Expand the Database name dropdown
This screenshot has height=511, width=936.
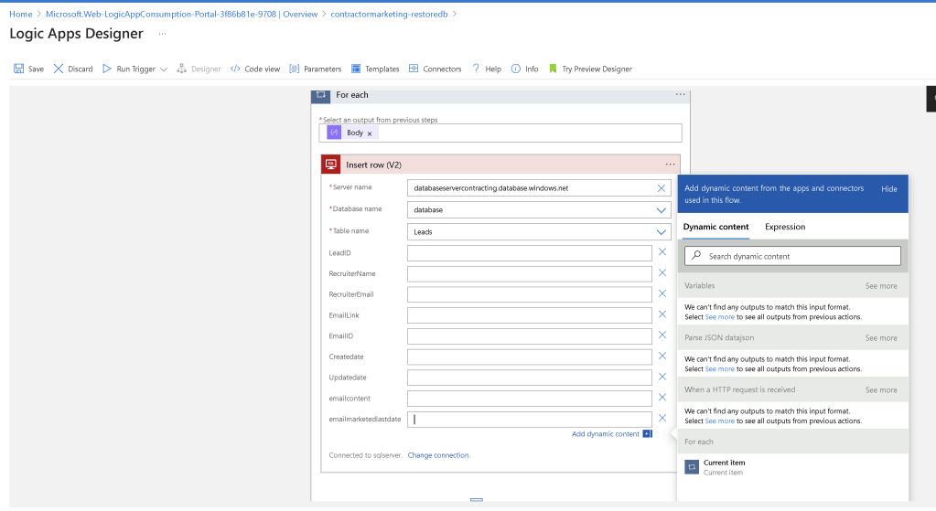click(x=661, y=210)
